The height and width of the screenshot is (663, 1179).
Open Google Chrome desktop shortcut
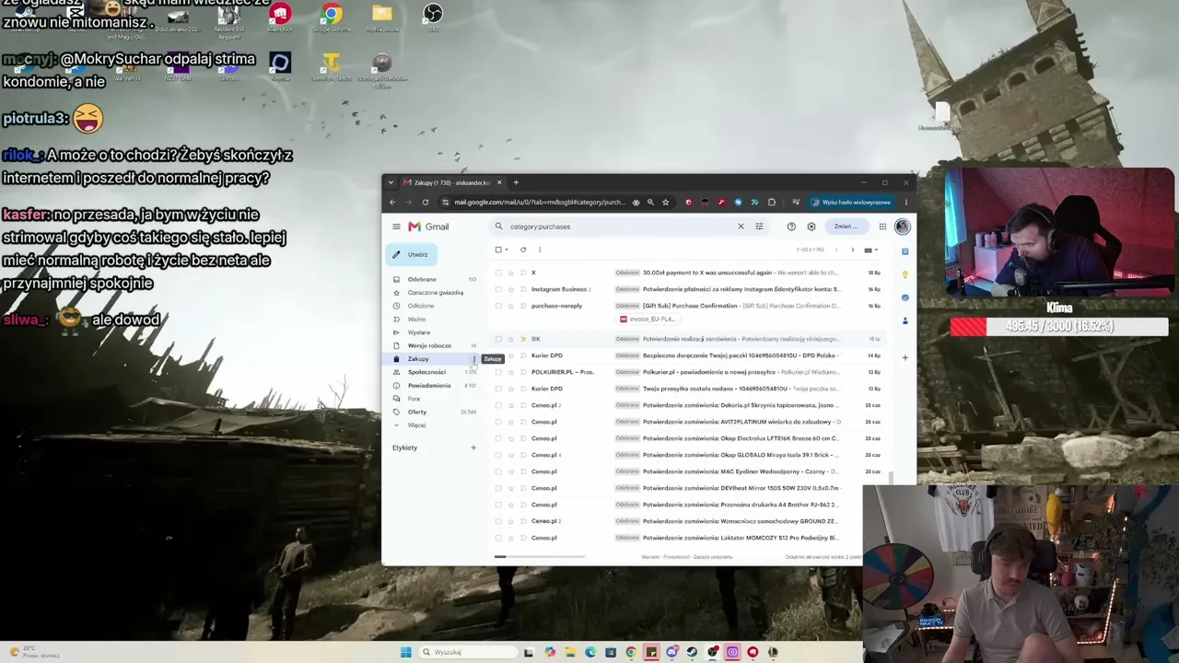(332, 17)
